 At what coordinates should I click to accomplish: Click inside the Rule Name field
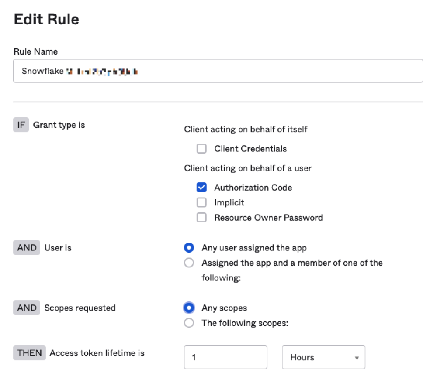click(x=218, y=71)
